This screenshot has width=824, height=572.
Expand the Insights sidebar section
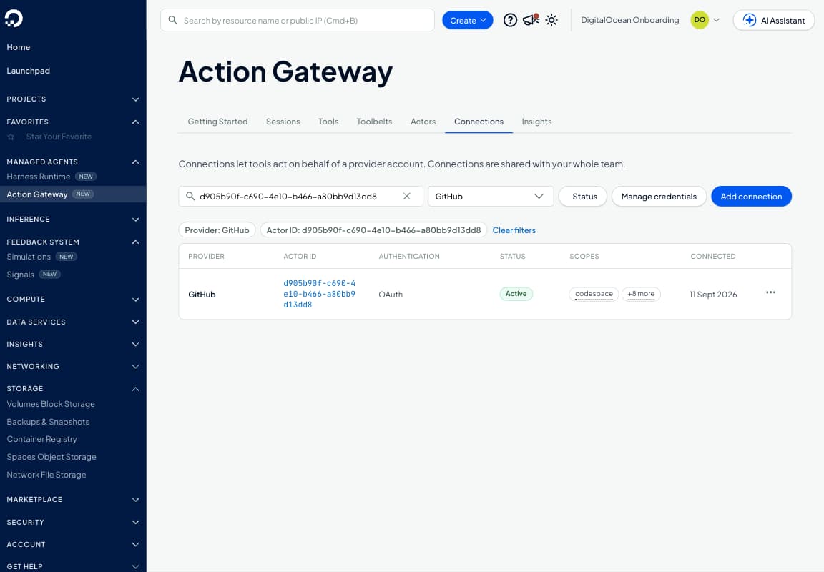coord(73,345)
